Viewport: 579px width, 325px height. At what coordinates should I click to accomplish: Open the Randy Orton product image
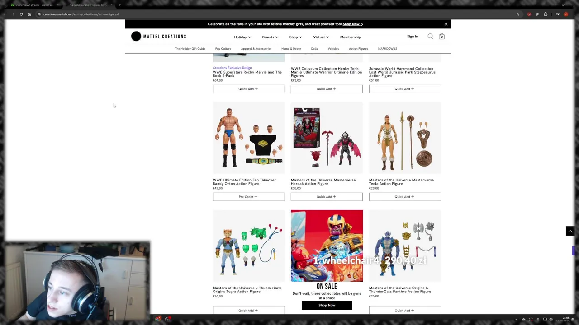tap(249, 138)
